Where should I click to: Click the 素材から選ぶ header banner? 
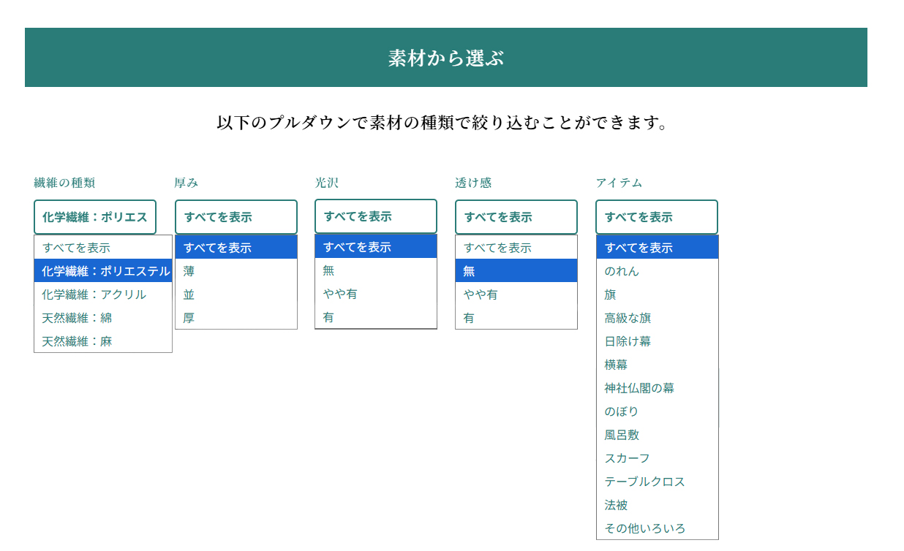point(446,58)
